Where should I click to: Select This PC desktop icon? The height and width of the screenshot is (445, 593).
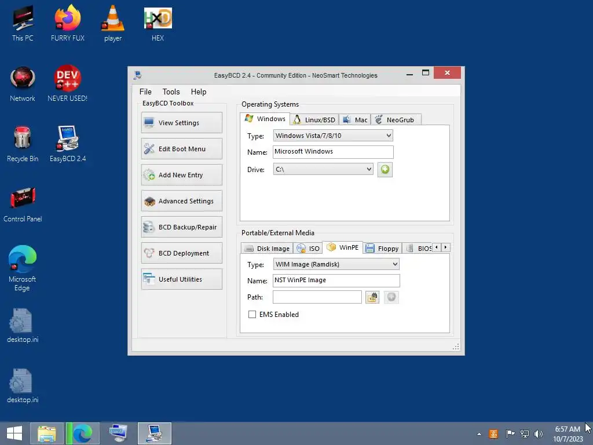coord(23,23)
